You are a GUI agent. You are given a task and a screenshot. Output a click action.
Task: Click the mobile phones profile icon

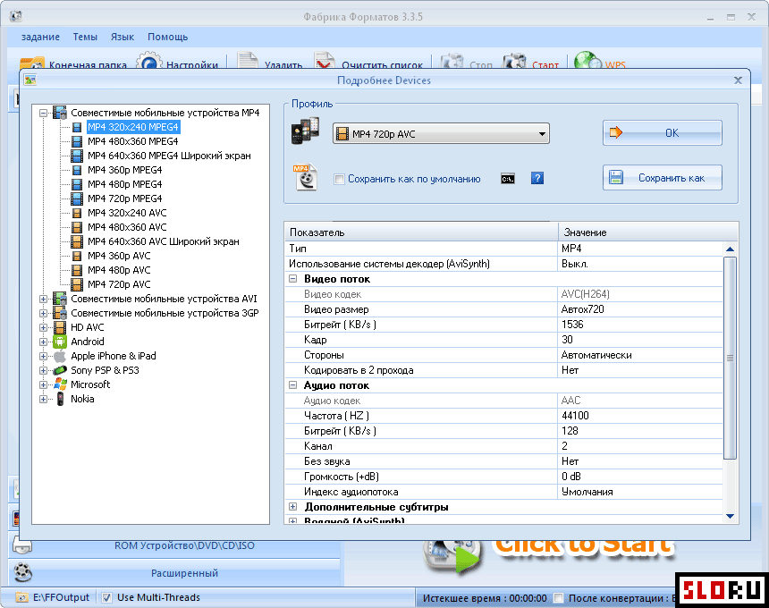305,131
